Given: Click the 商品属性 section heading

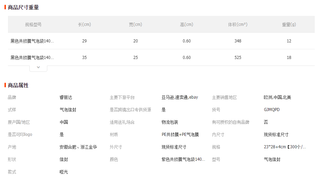Looking at the screenshot, I should (x=18, y=85).
